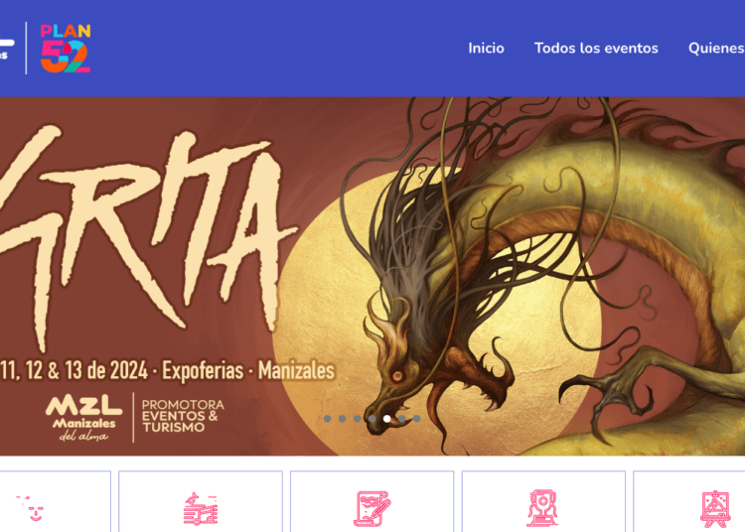Go to the sixth carousel slide dot

(402, 419)
